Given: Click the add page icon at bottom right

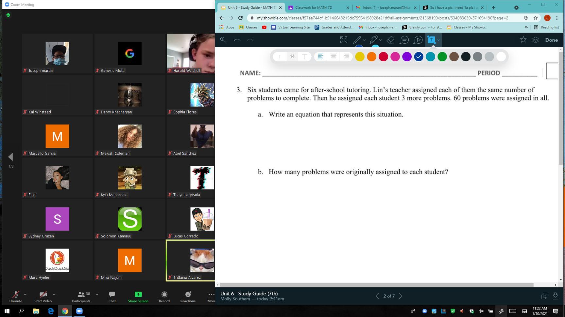Looking at the screenshot, I should [x=544, y=296].
